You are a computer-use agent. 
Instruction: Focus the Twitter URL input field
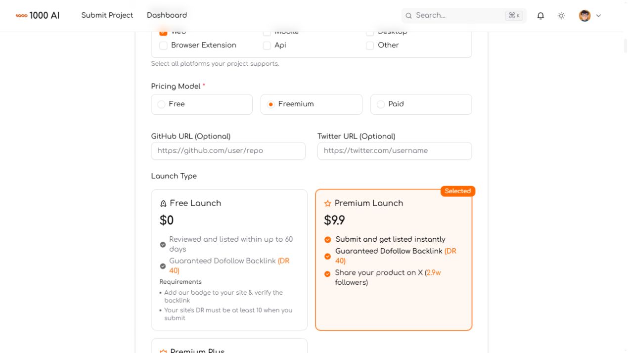click(x=395, y=151)
